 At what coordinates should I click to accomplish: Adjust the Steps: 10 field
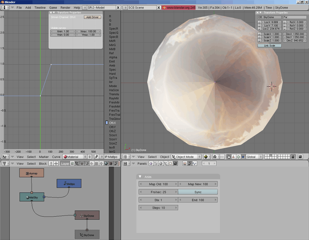click(158, 208)
